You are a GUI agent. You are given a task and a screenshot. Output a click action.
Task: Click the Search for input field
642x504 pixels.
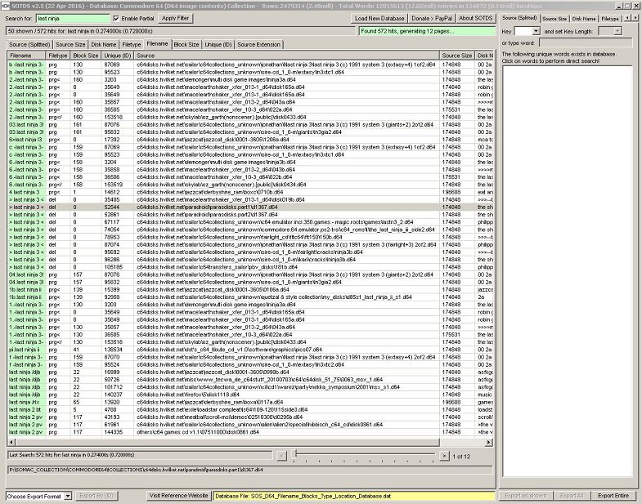[x=72, y=18]
